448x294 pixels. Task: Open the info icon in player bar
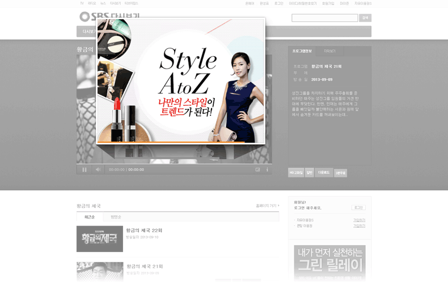click(267, 169)
